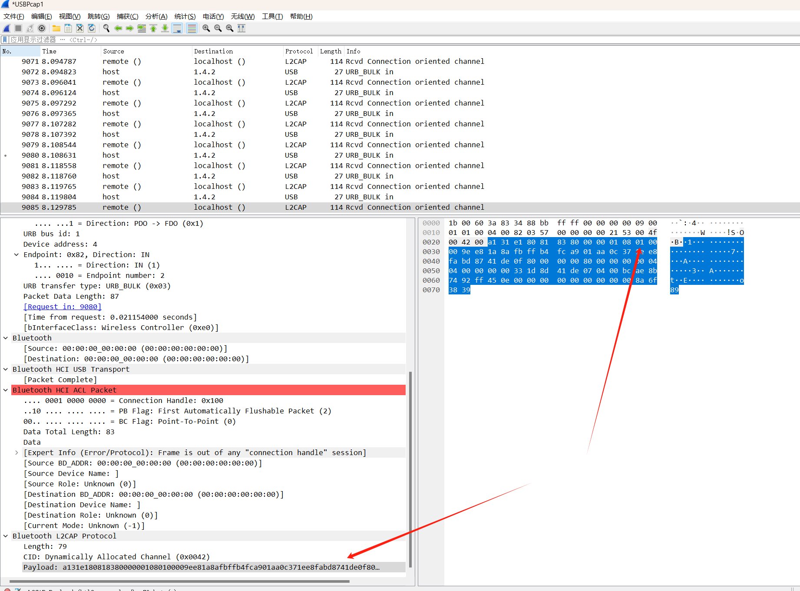Open display filter bookmark menu

pos(5,40)
